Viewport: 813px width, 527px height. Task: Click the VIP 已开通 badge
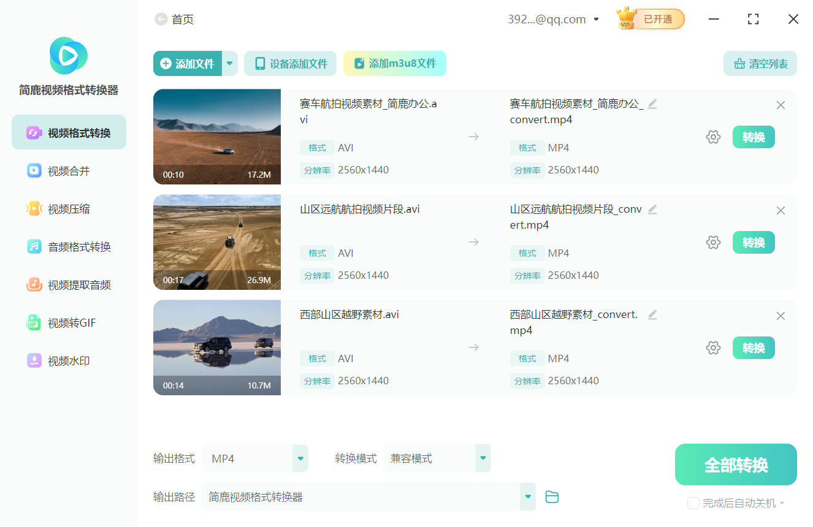[650, 19]
